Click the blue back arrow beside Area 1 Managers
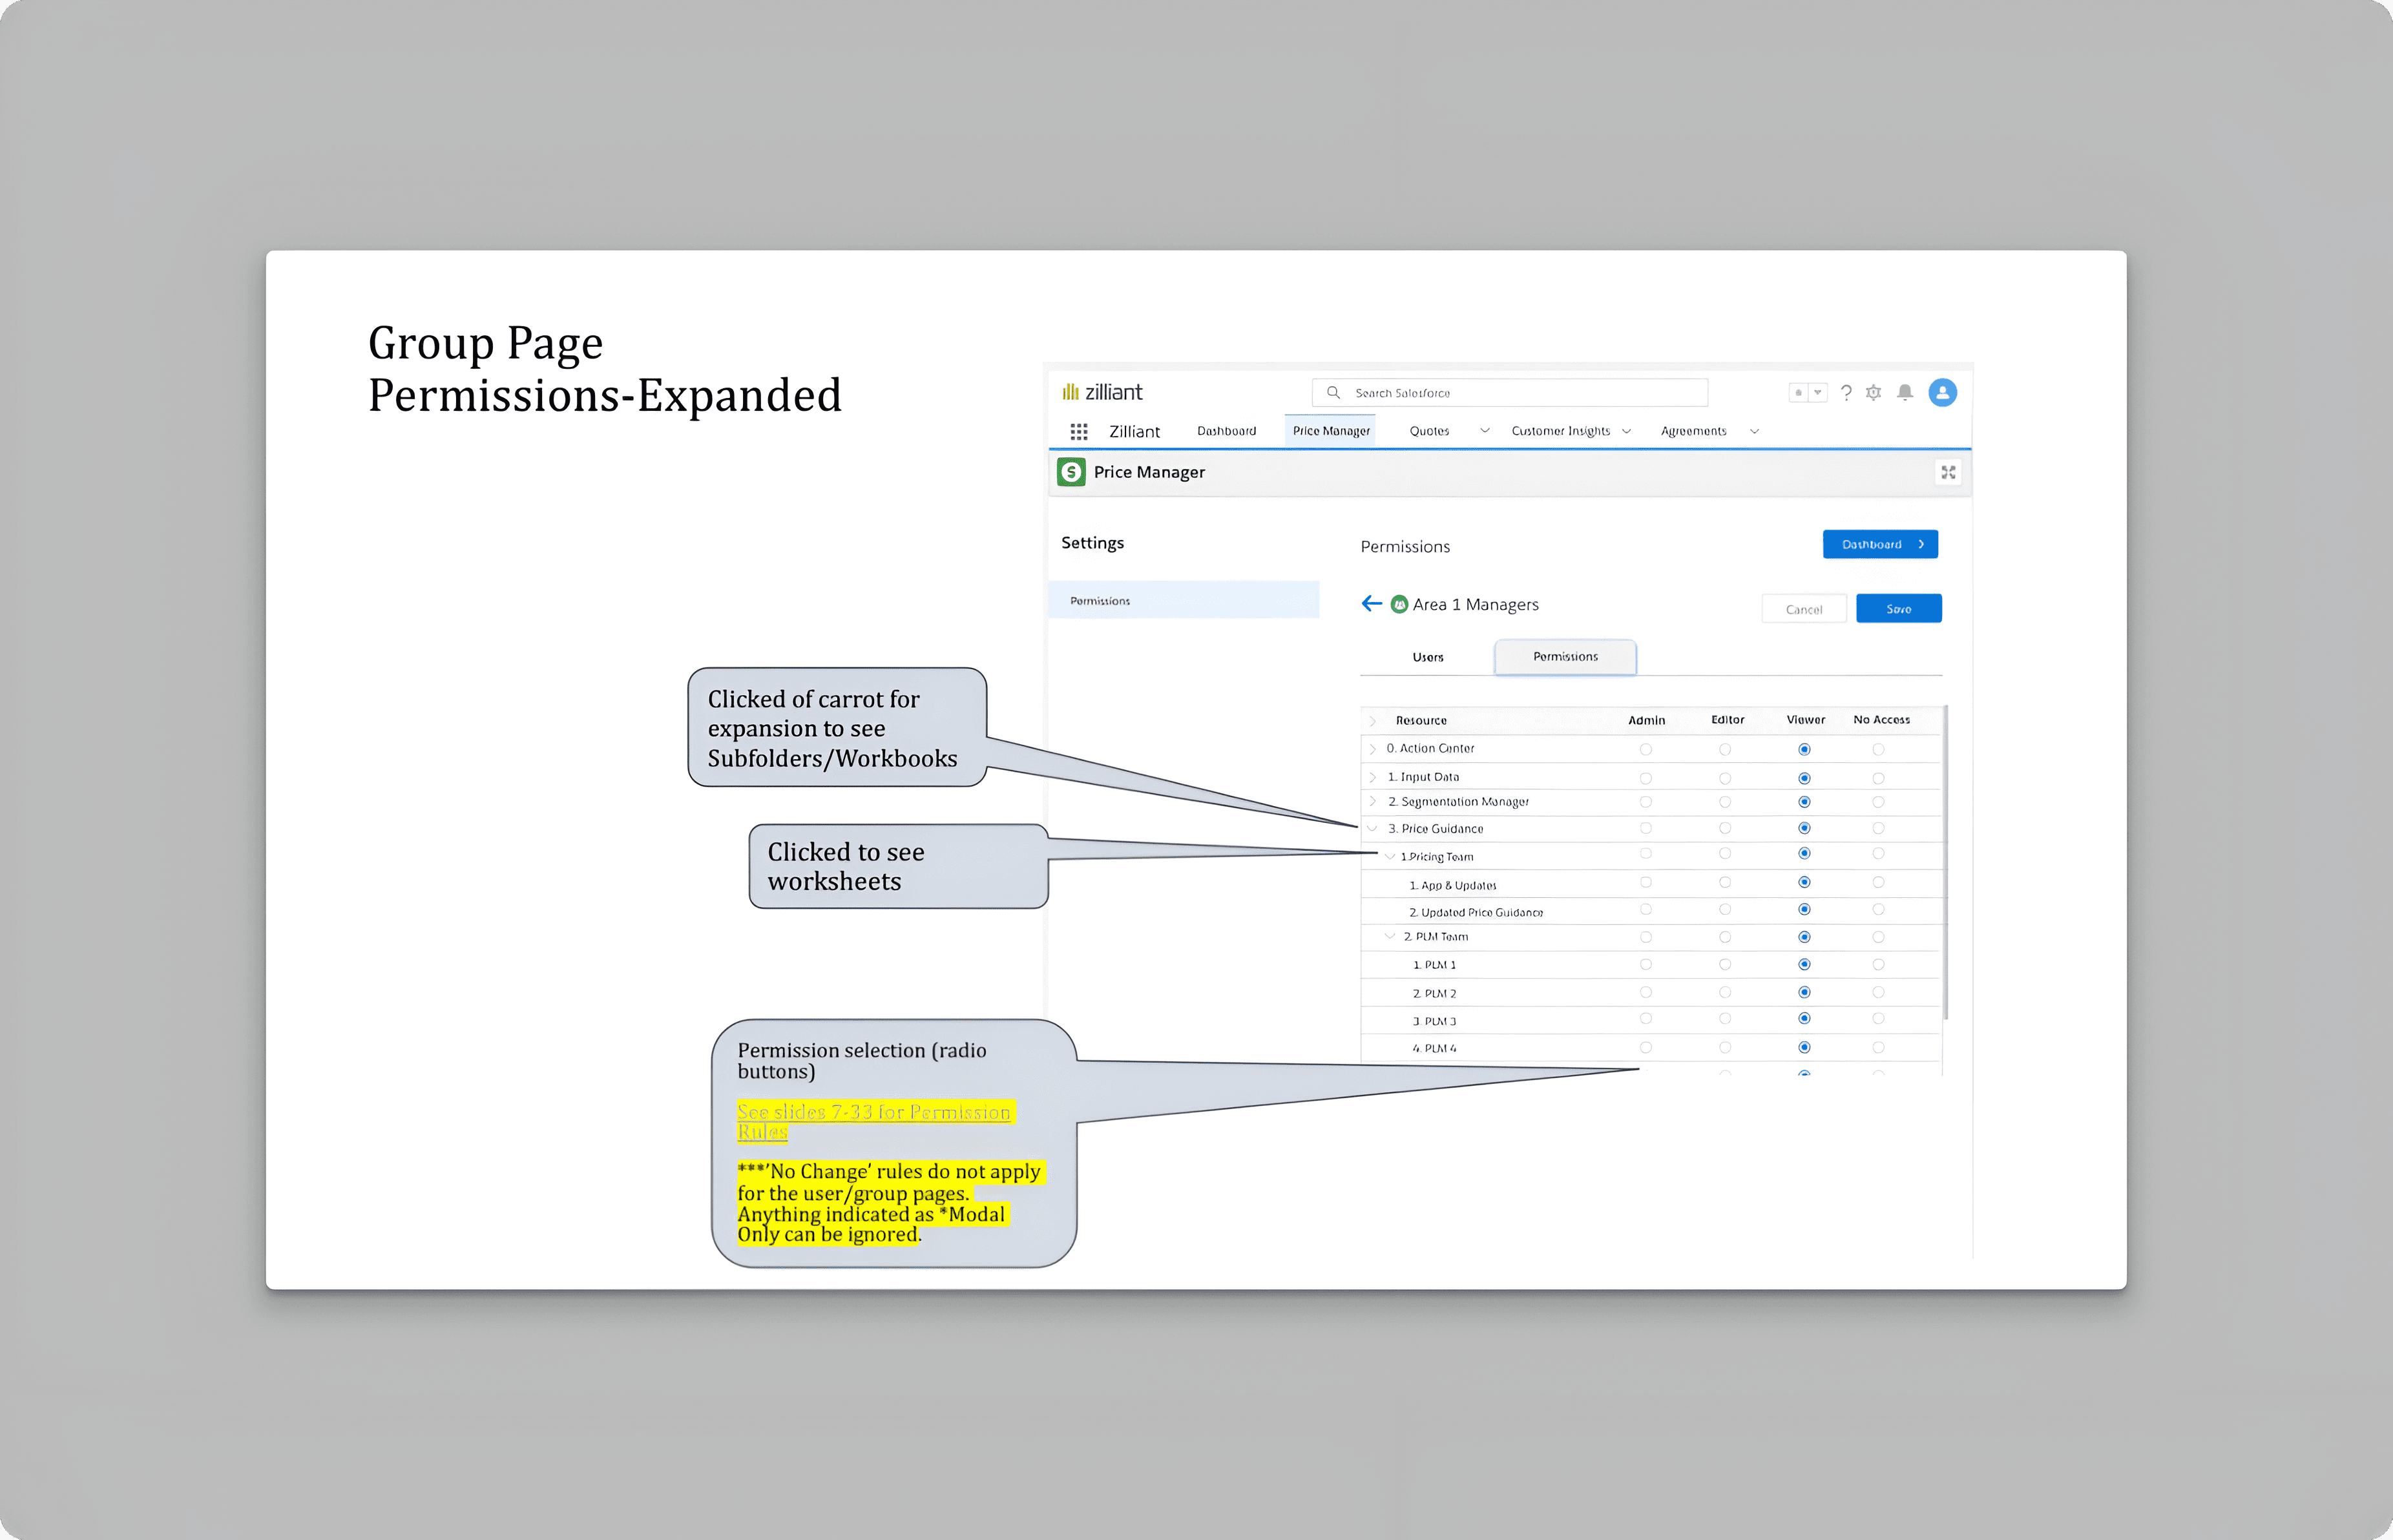2393x1540 pixels. 1371,604
